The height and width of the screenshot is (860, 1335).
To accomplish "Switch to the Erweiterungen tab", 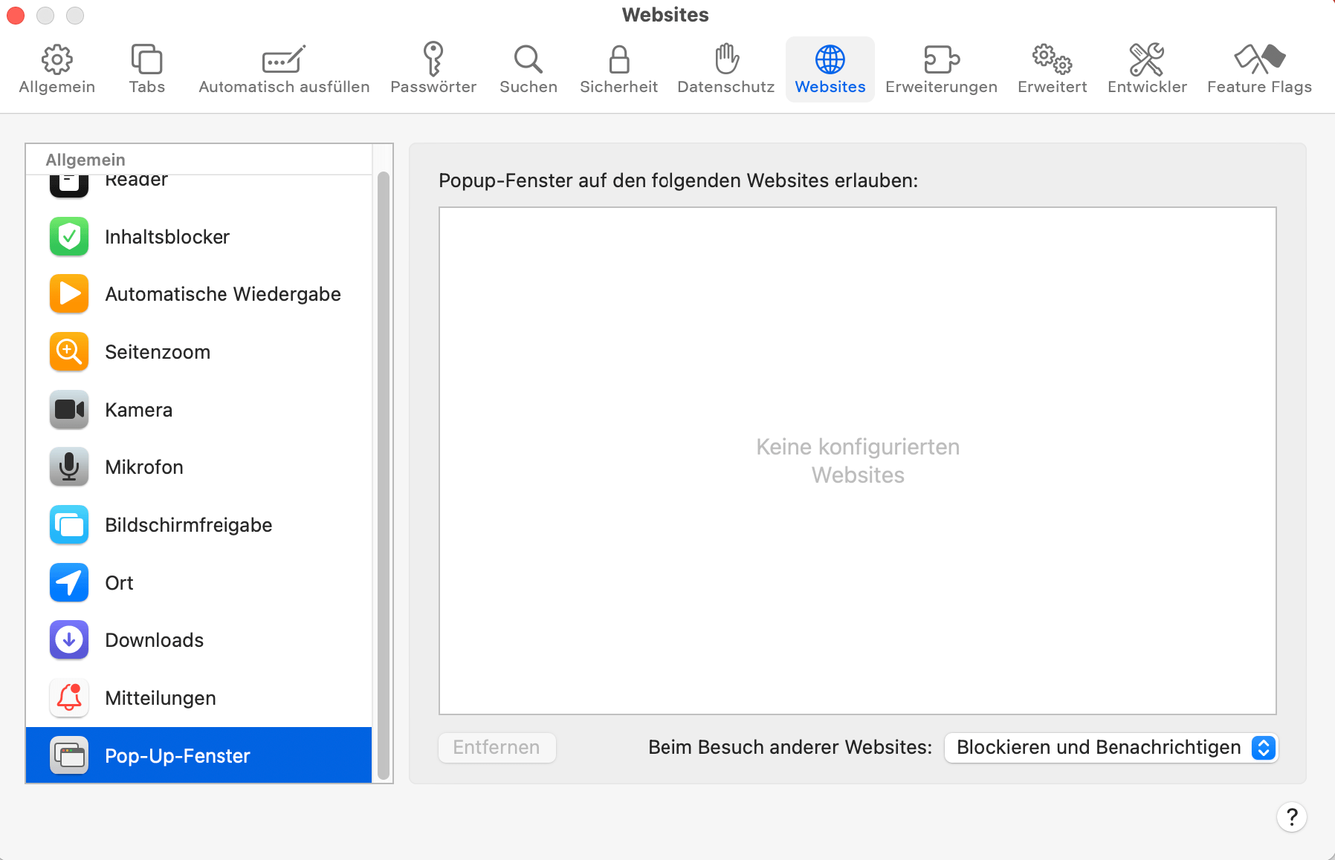I will (x=941, y=67).
